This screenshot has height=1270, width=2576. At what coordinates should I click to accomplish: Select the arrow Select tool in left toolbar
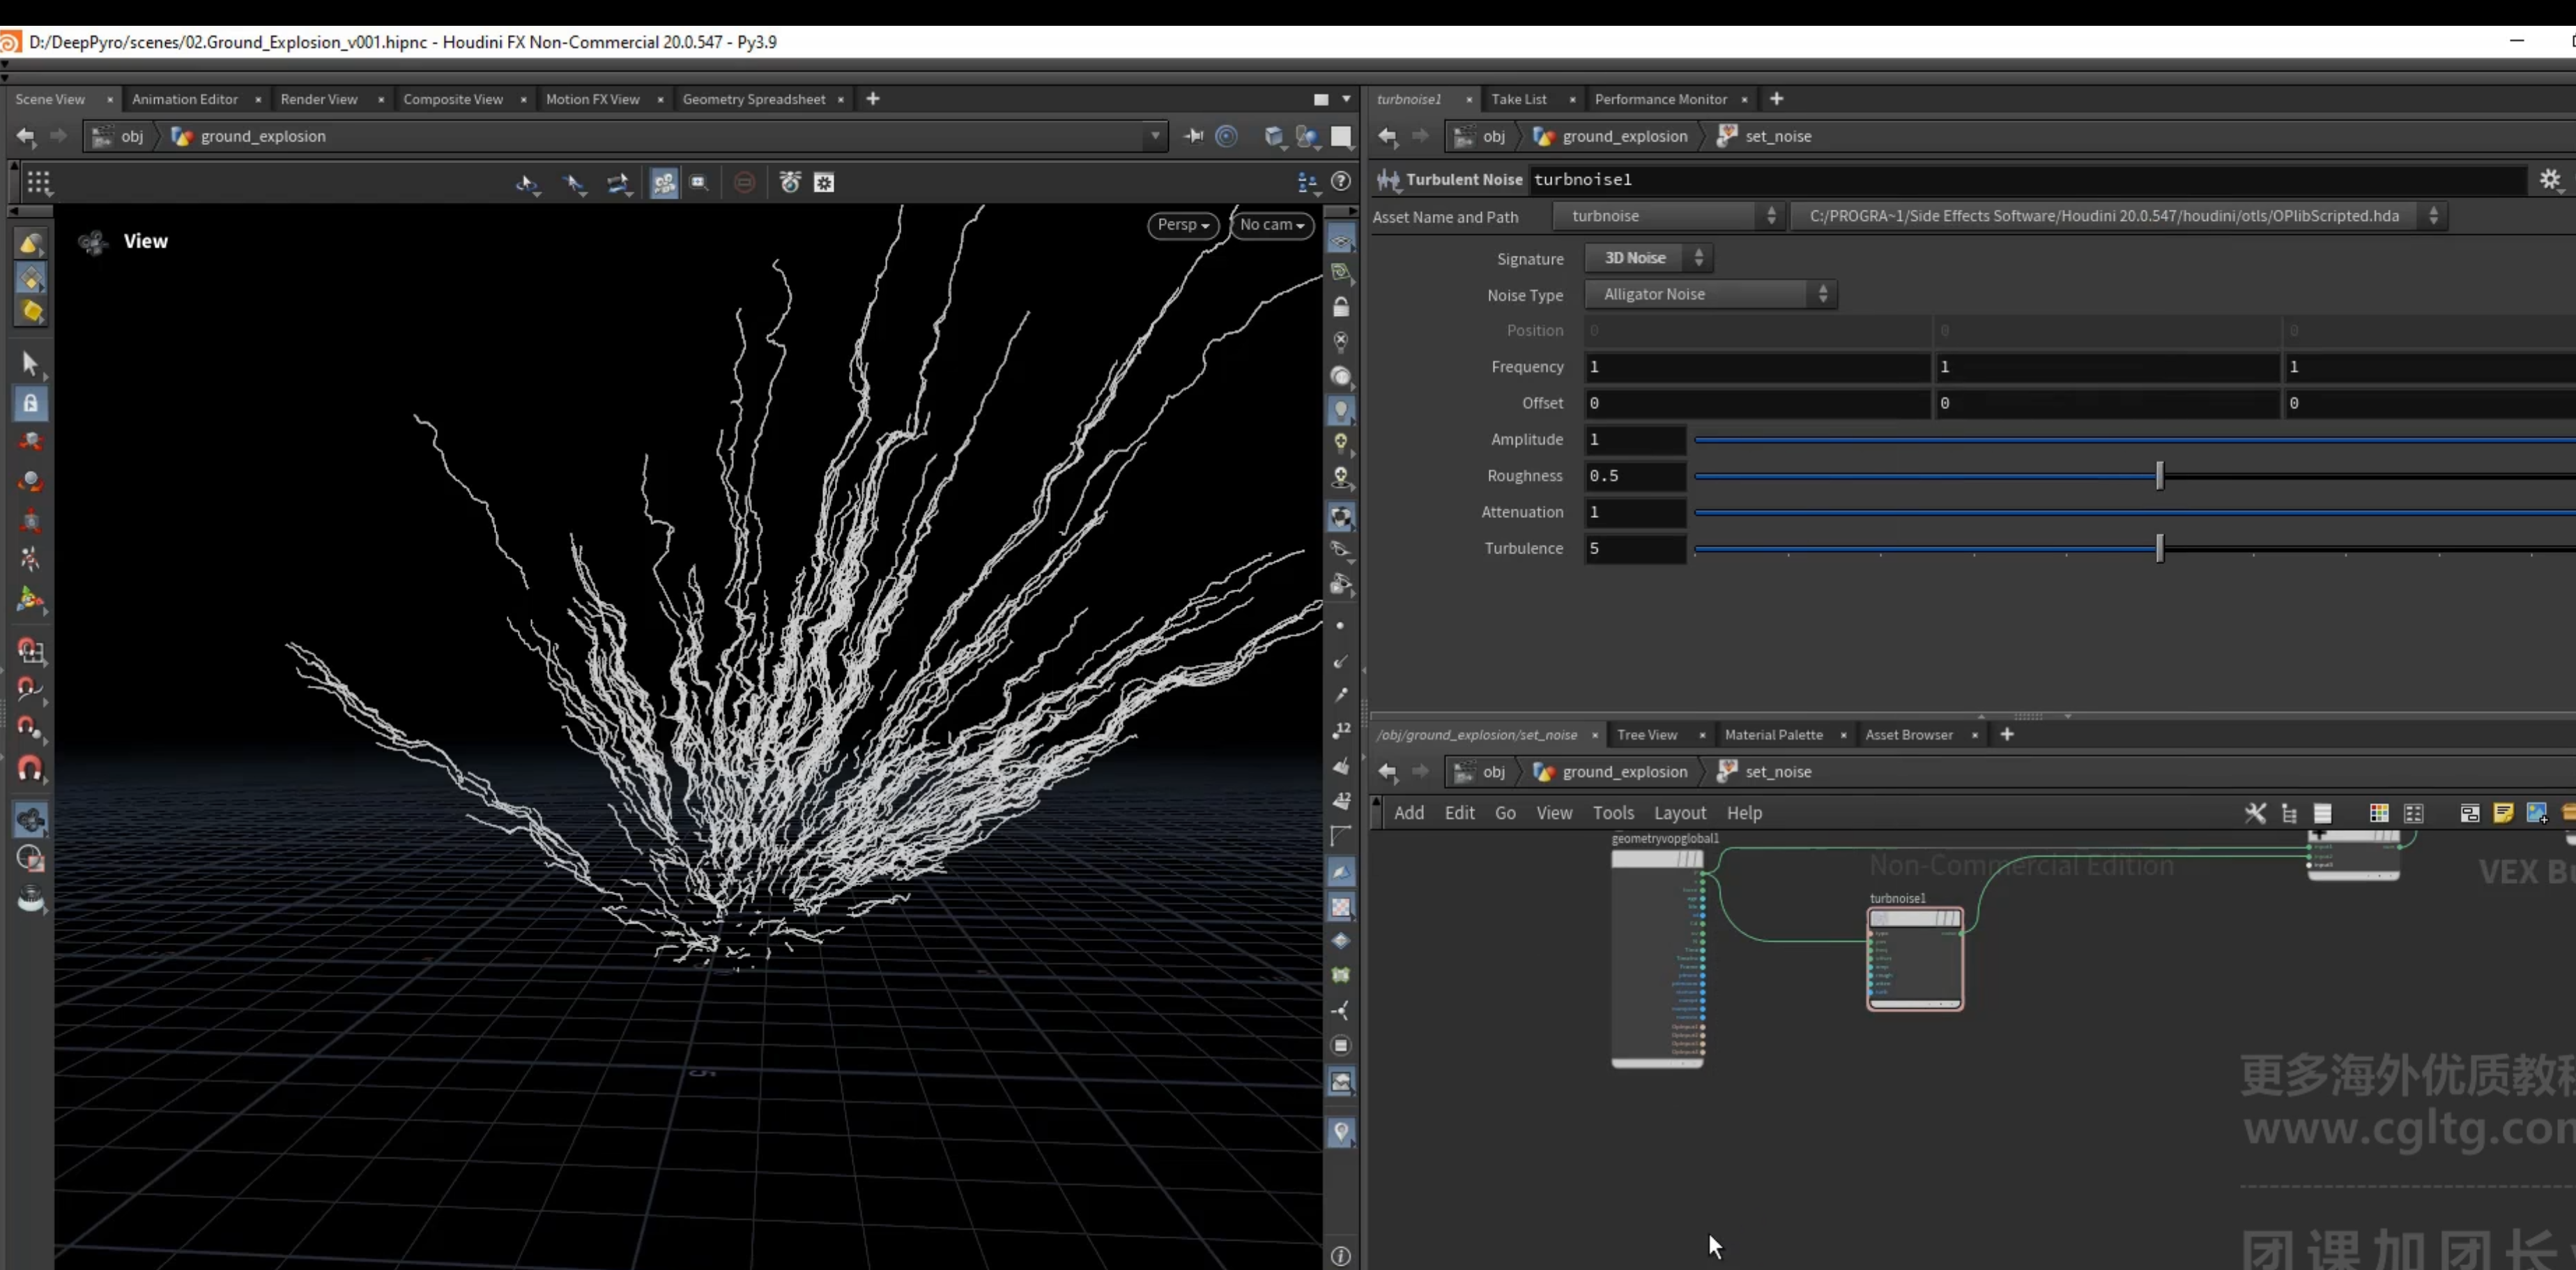[30, 363]
